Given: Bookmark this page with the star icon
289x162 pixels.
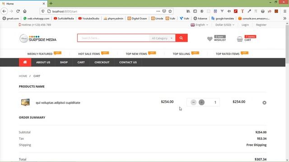Looking at the screenshot, I should pyautogui.click(x=170, y=11).
